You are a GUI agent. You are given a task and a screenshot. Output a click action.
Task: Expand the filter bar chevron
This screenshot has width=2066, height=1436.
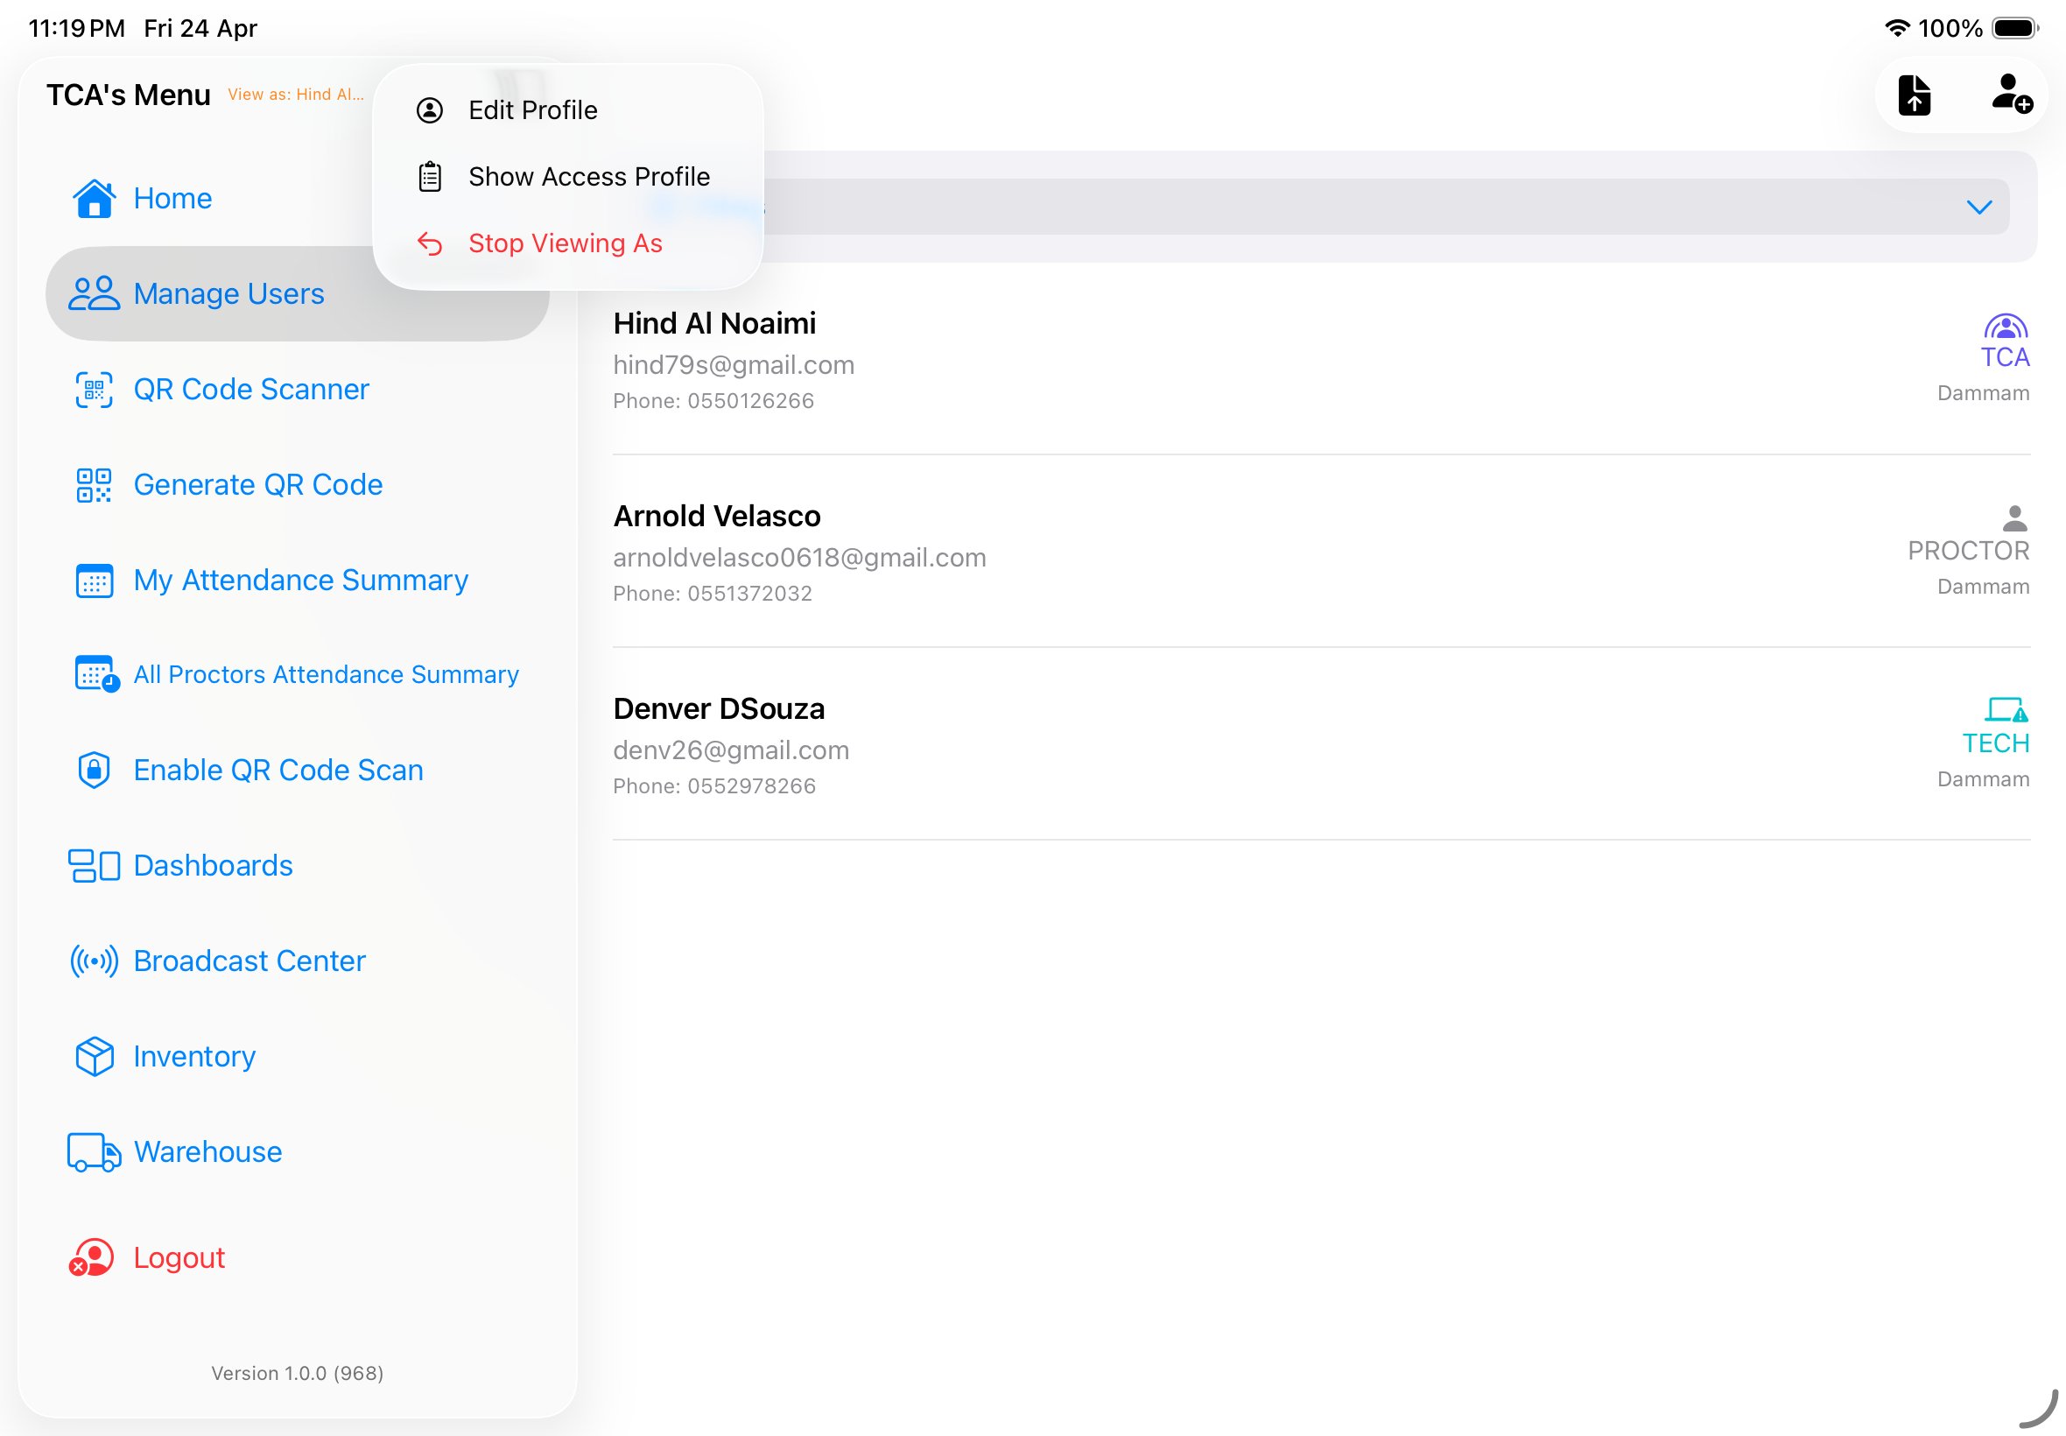(1979, 208)
